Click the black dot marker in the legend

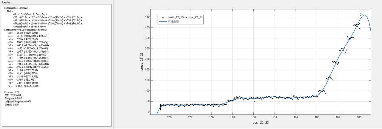coord(163,17)
